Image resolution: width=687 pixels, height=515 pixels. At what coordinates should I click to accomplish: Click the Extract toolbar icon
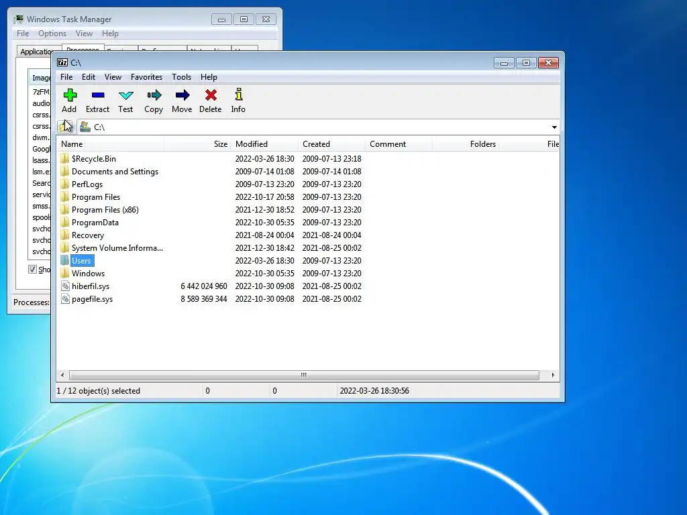click(98, 95)
